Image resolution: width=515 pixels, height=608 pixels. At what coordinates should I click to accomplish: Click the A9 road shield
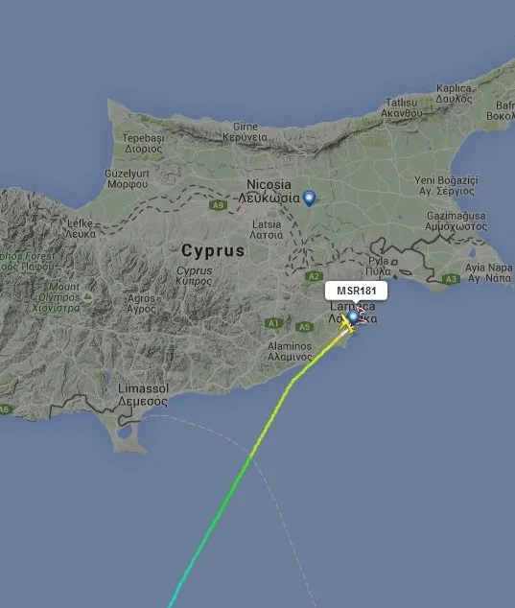[218, 205]
